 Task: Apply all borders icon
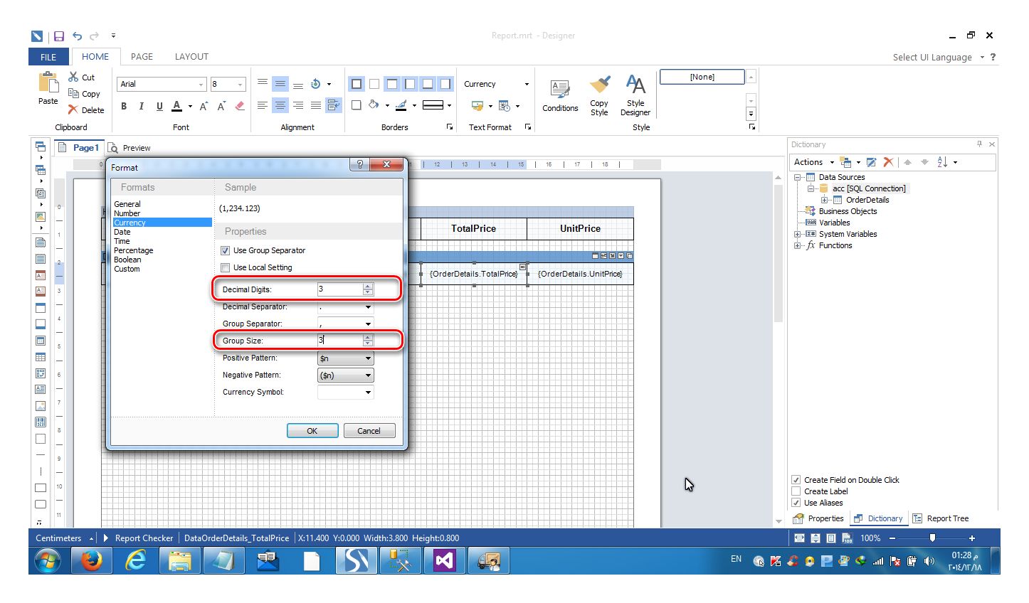point(357,84)
